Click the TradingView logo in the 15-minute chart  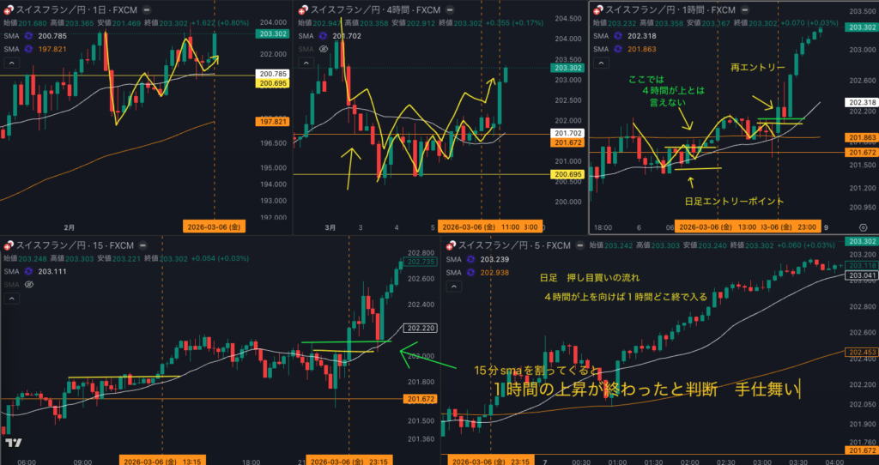coord(13,443)
